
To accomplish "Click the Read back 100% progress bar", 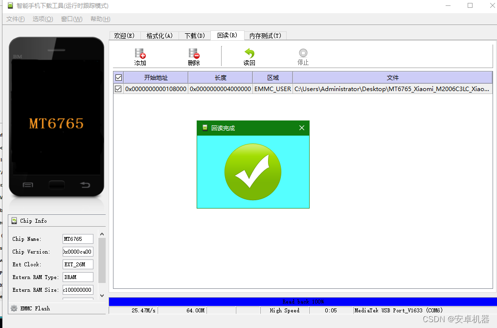I will tap(303, 302).
